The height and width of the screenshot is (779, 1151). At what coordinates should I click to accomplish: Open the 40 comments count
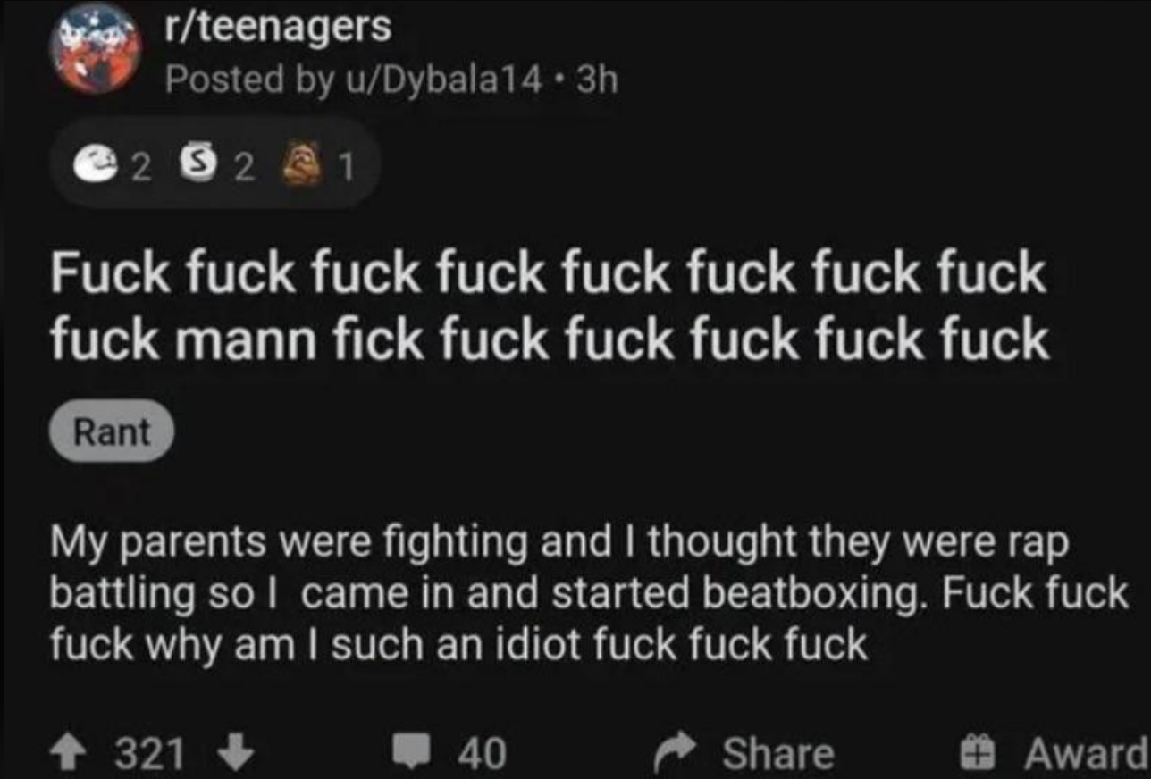483,753
